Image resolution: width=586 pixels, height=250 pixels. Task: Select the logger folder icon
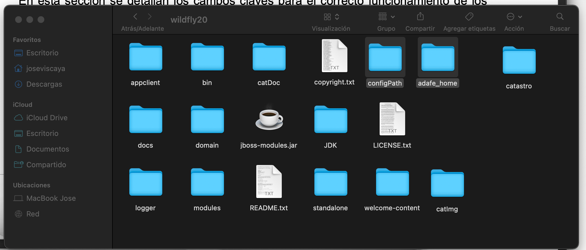[x=146, y=182]
